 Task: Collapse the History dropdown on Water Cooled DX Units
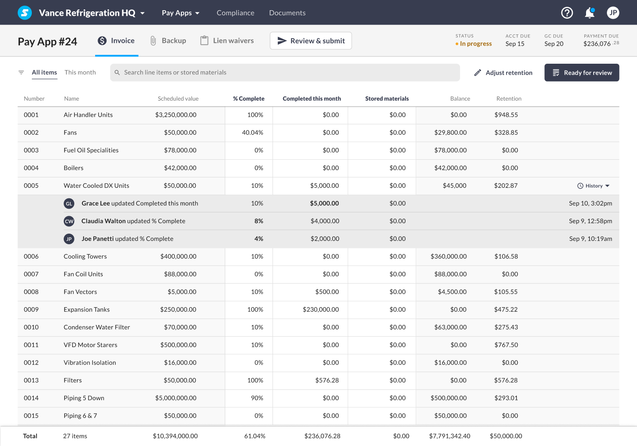coord(593,186)
